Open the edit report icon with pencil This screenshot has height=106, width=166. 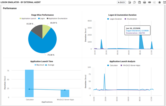coord(129,2)
